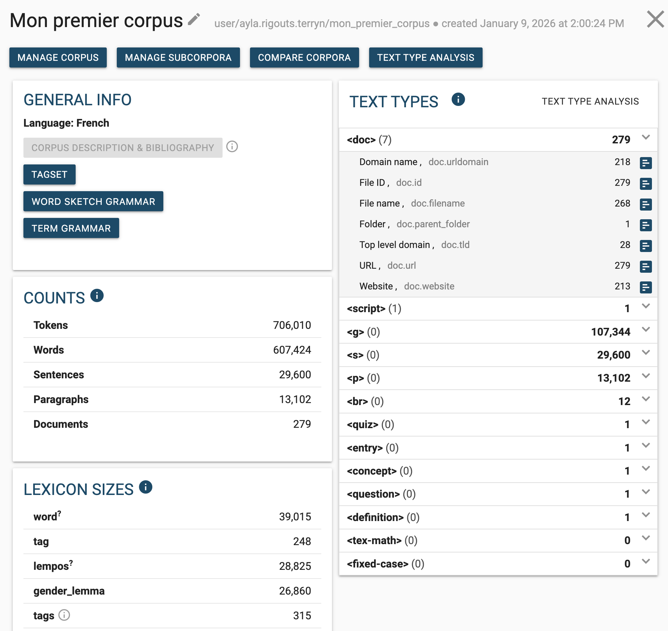Open Manage Subcorpora

(178, 57)
